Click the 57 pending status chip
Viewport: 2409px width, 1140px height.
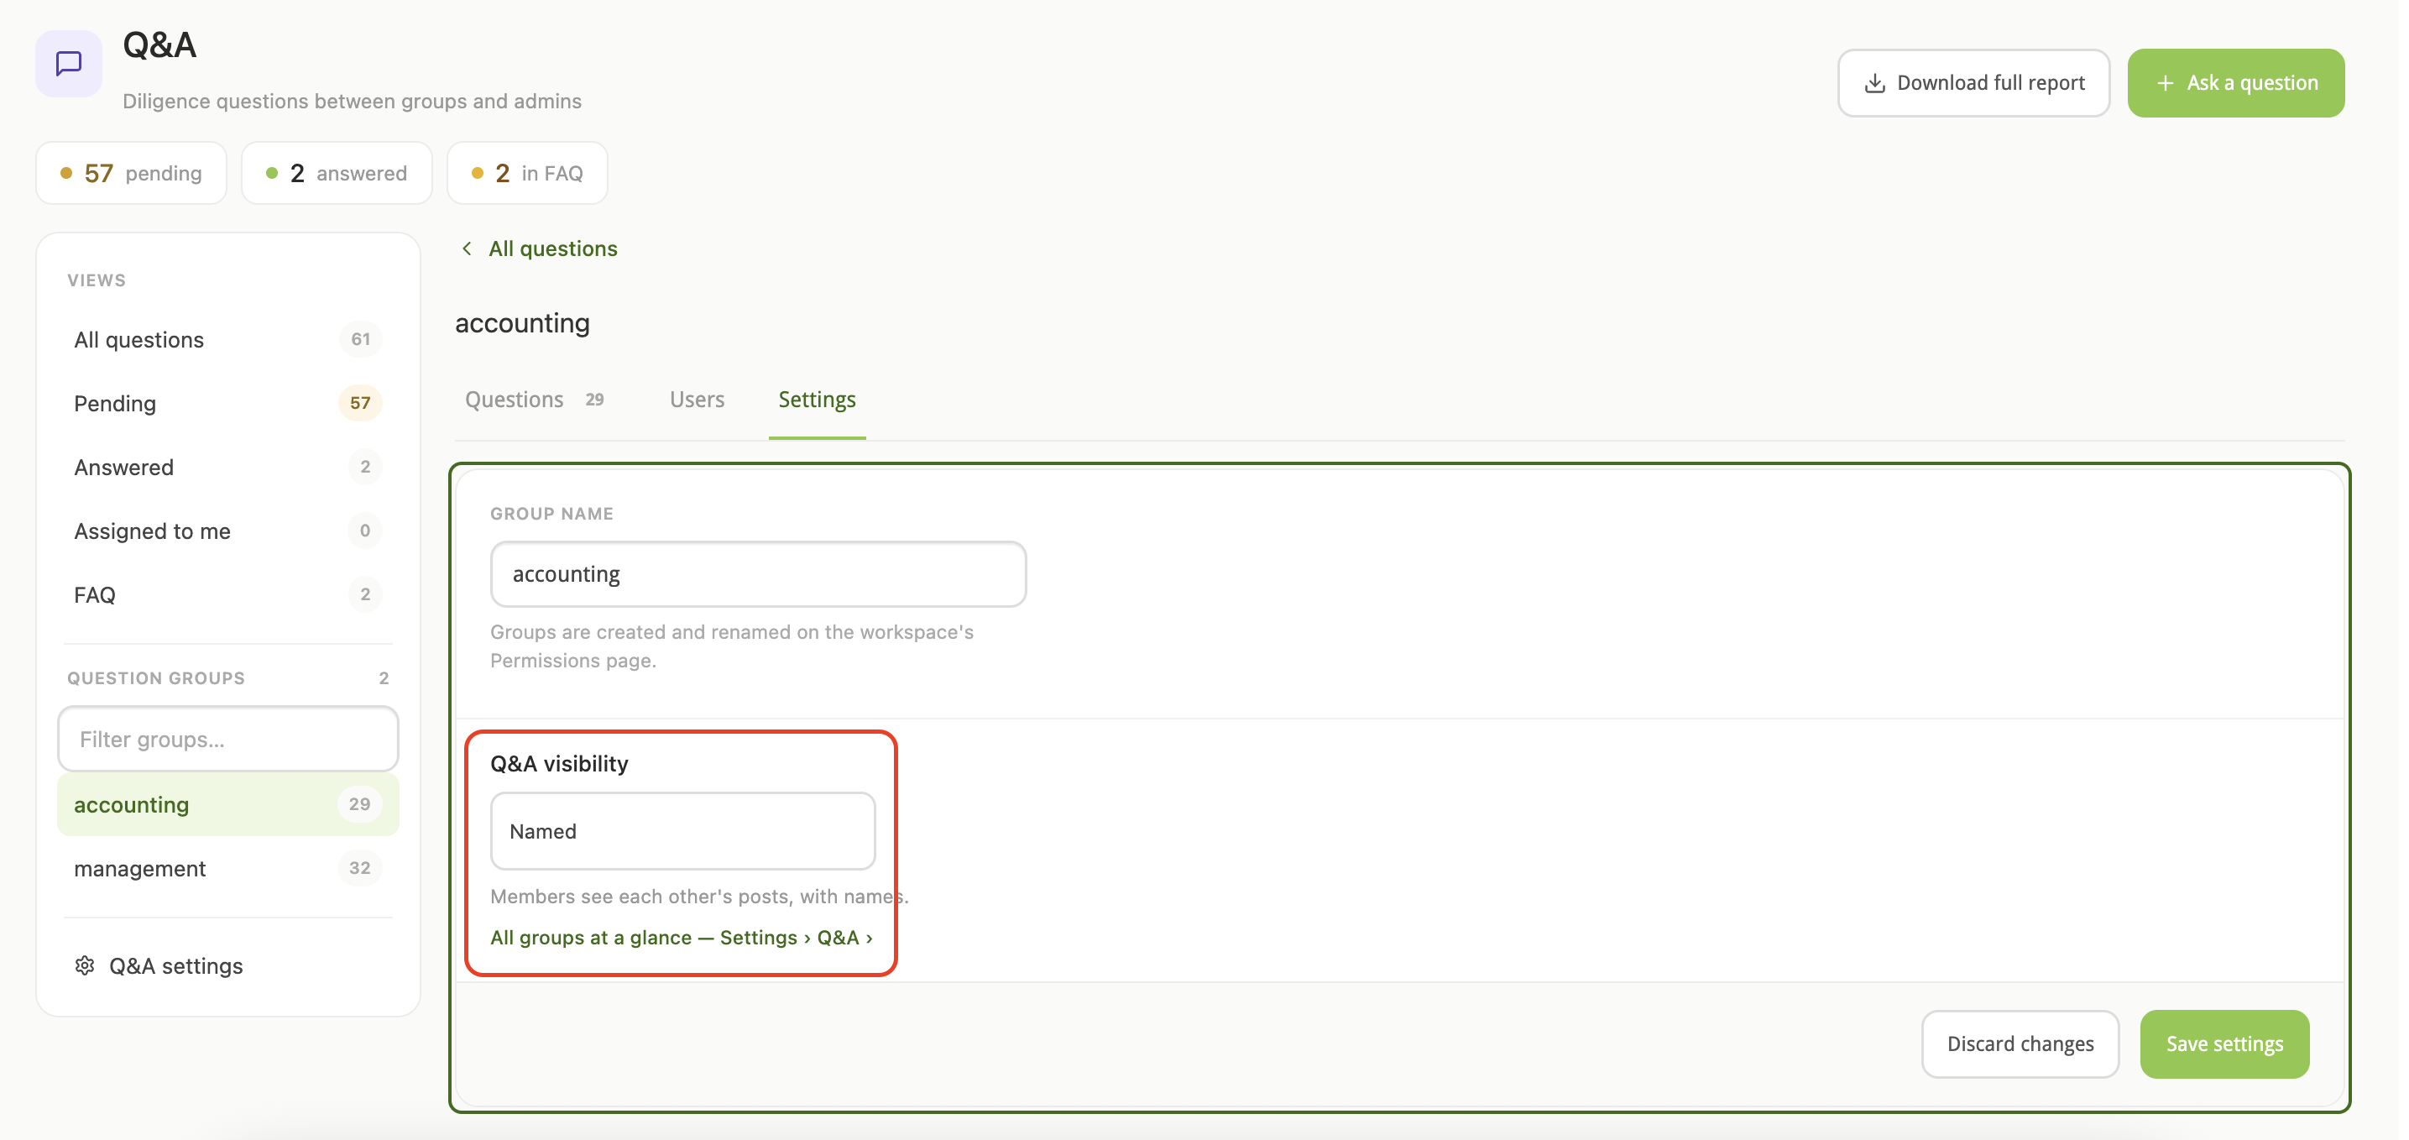pyautogui.click(x=131, y=173)
